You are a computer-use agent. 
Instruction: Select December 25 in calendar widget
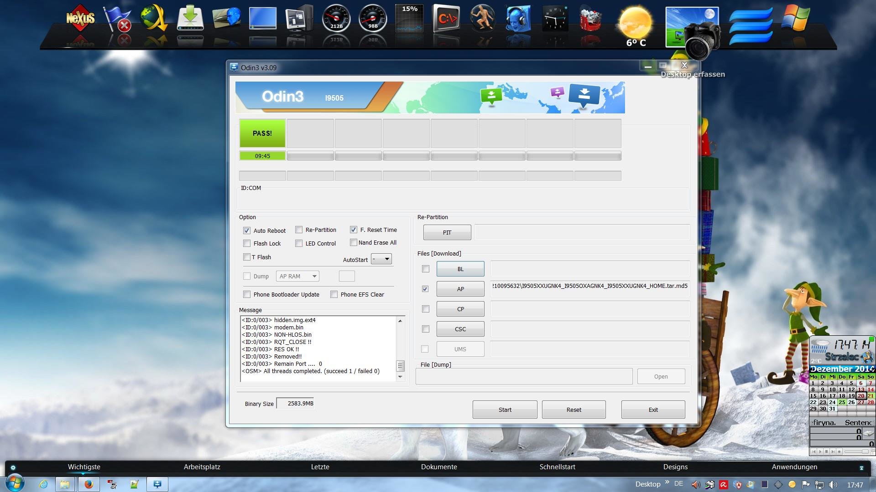pos(842,402)
